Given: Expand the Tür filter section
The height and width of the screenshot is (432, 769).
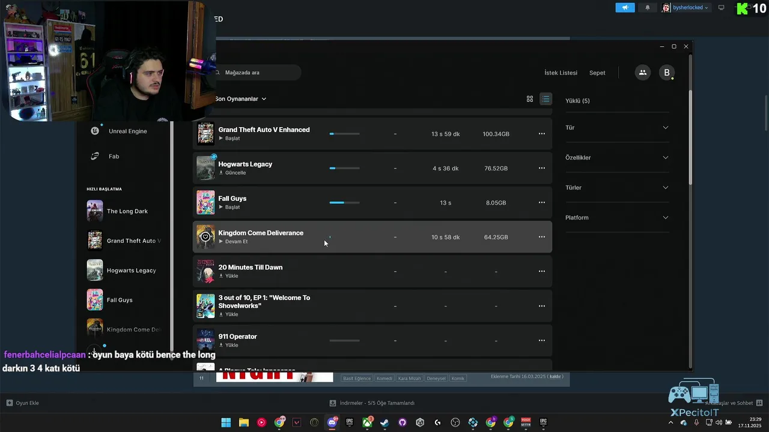Looking at the screenshot, I should 617,127.
